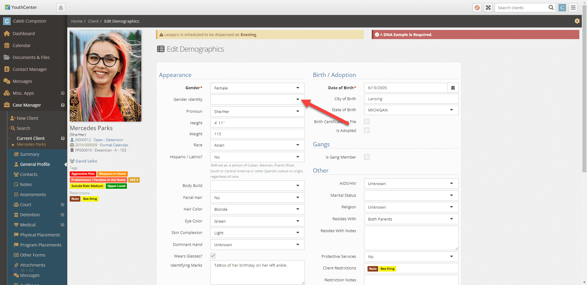Click the Messages chat bubbles icon
Screen dimensions: 587x285
[7, 81]
